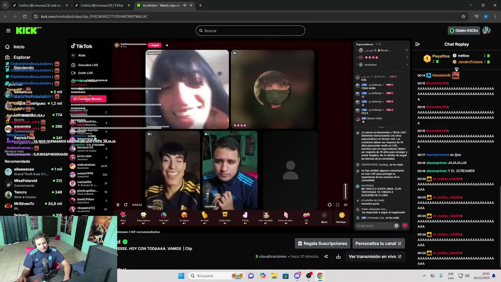Open recommended channel elisawaves

33,172
